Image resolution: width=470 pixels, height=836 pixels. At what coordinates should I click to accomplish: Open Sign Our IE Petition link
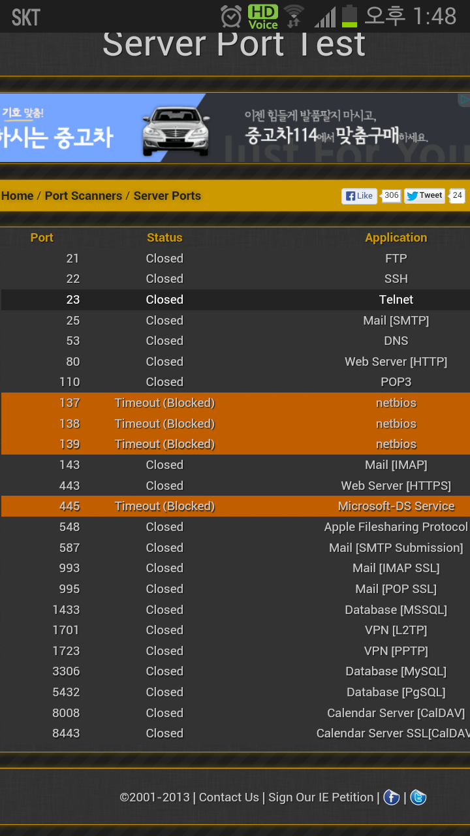pos(321,797)
